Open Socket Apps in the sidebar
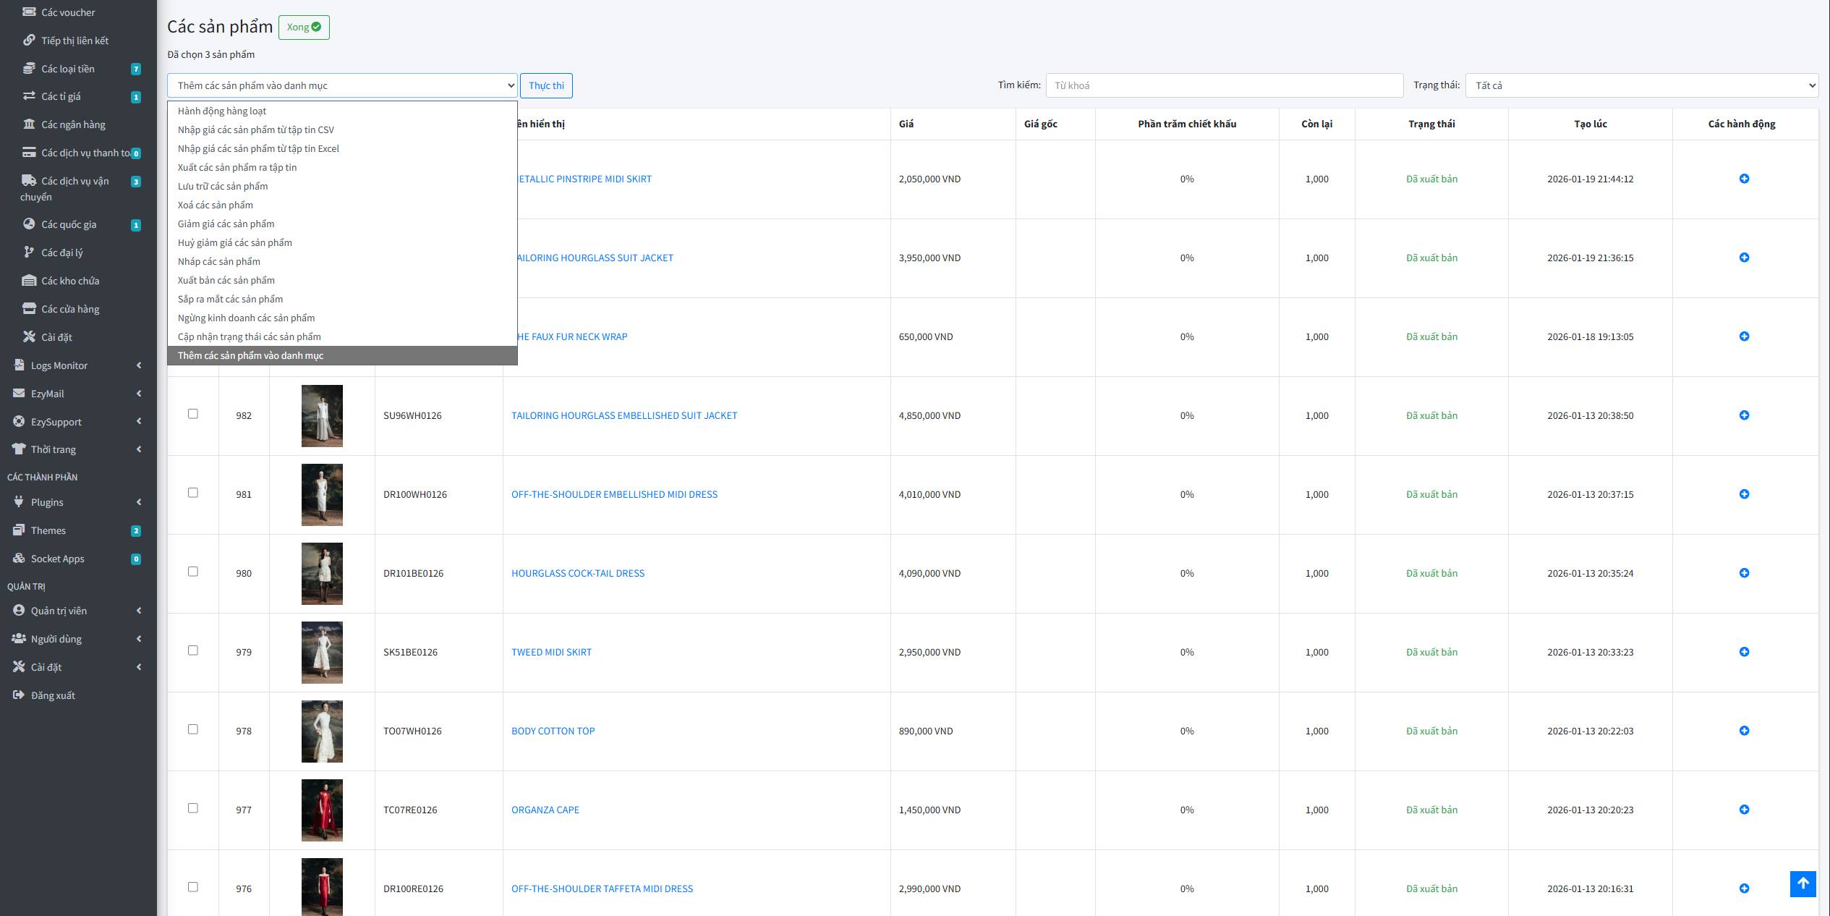The height and width of the screenshot is (916, 1830). tap(57, 559)
